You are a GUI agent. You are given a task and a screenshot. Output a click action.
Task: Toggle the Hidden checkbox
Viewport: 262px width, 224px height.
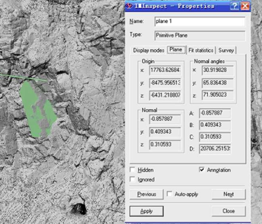[132, 170]
